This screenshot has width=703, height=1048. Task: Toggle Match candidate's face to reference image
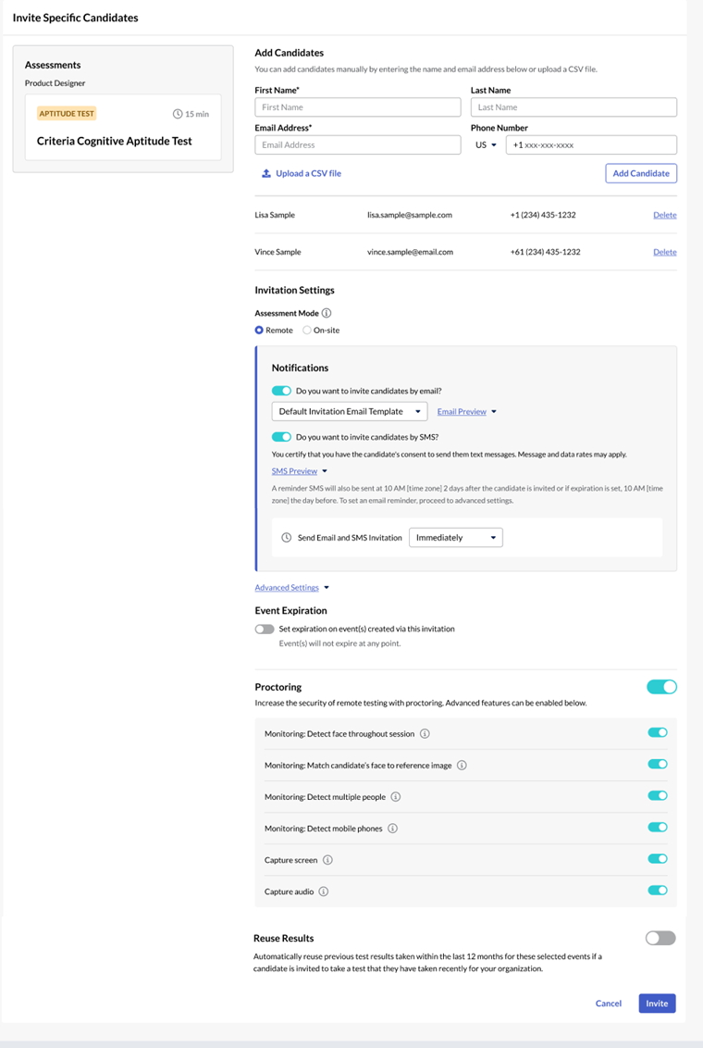[658, 764]
